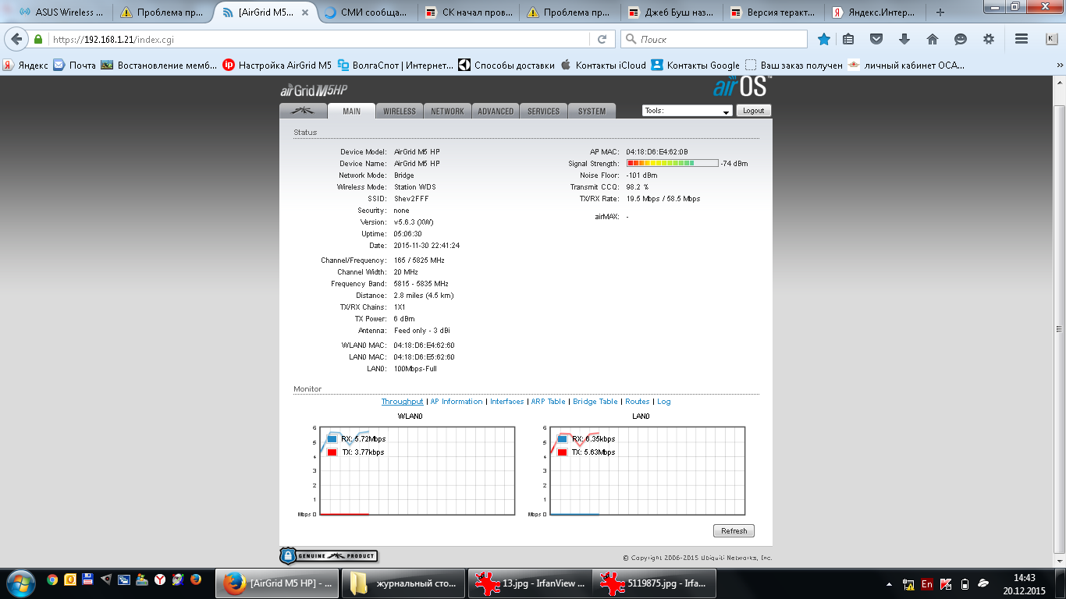1066x599 pixels.
Task: Show the Throughput monitor link
Action: tap(402, 402)
